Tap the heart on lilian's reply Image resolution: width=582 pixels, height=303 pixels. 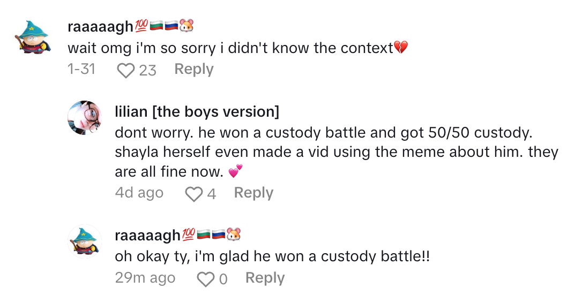tap(193, 194)
